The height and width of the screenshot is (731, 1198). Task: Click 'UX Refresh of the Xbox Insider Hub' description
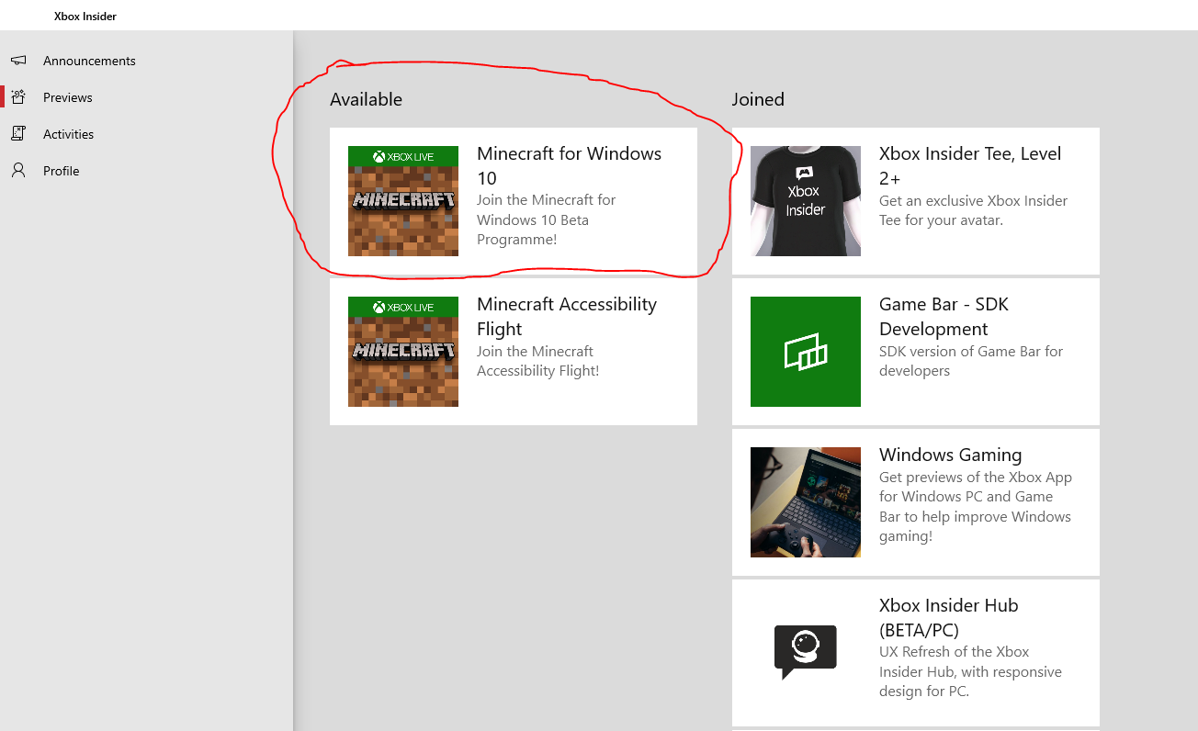coord(970,671)
